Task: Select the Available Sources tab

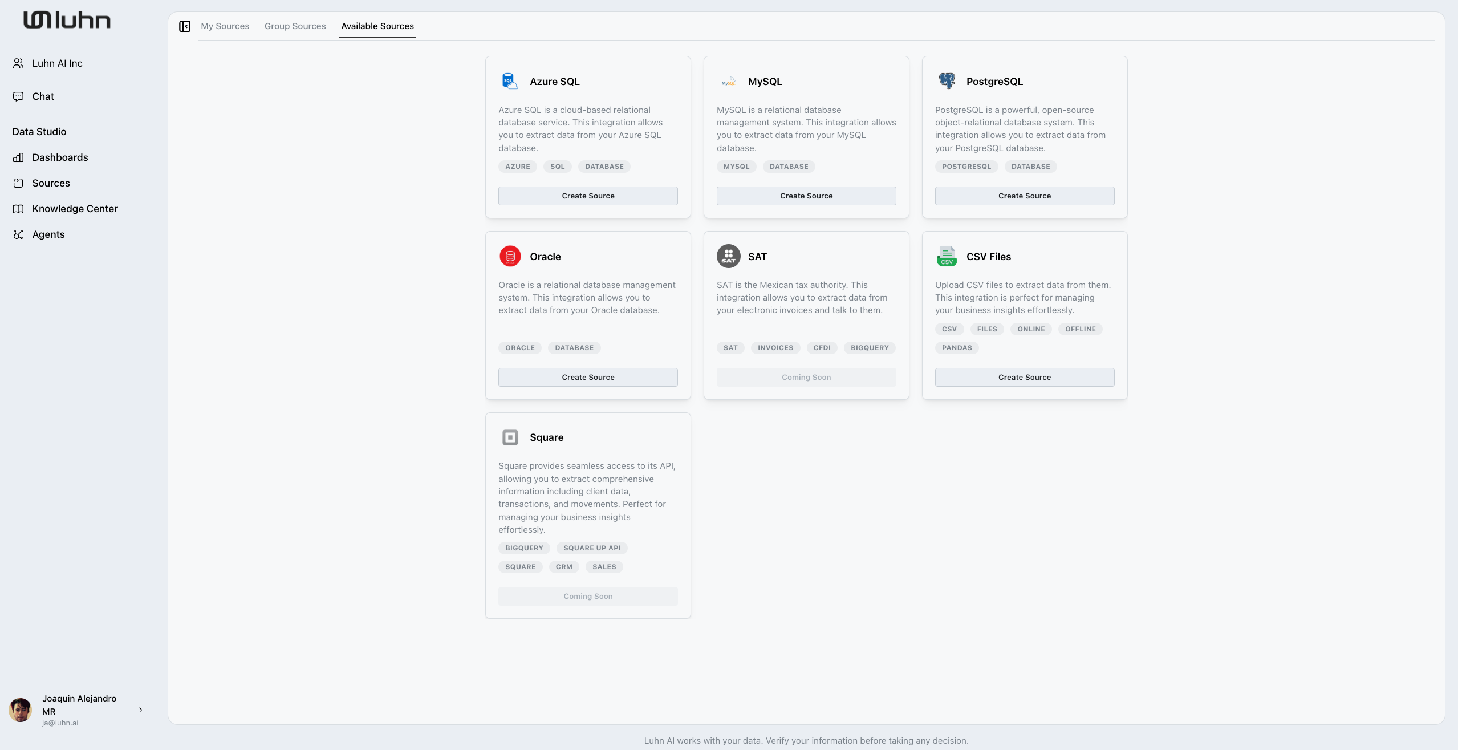Action: click(x=377, y=26)
